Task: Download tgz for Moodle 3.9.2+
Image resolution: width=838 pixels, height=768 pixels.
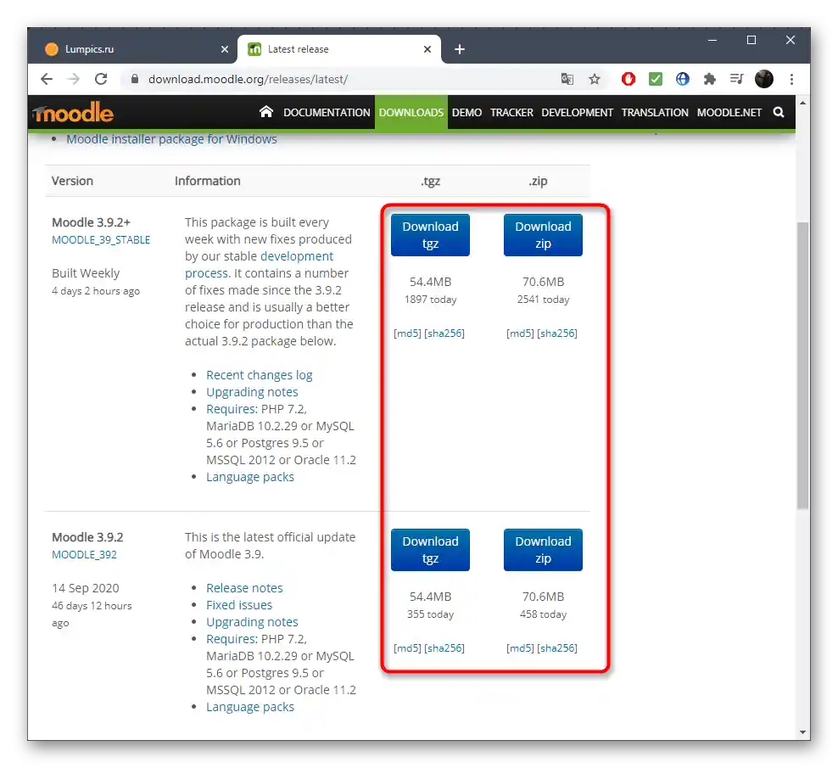Action: [x=430, y=235]
